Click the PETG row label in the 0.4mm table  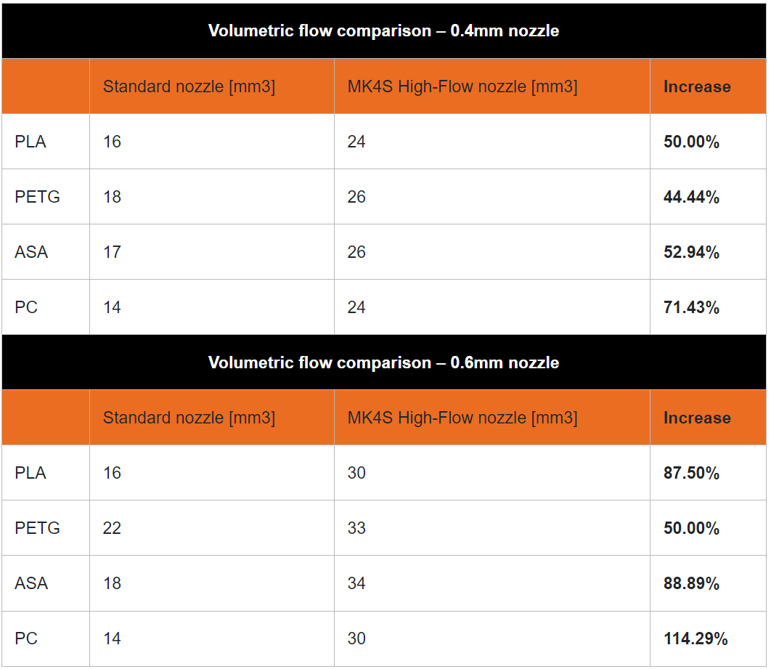[x=37, y=197]
